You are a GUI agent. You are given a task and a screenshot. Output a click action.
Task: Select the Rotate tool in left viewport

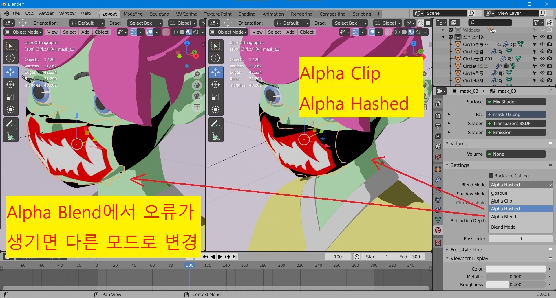click(x=10, y=84)
